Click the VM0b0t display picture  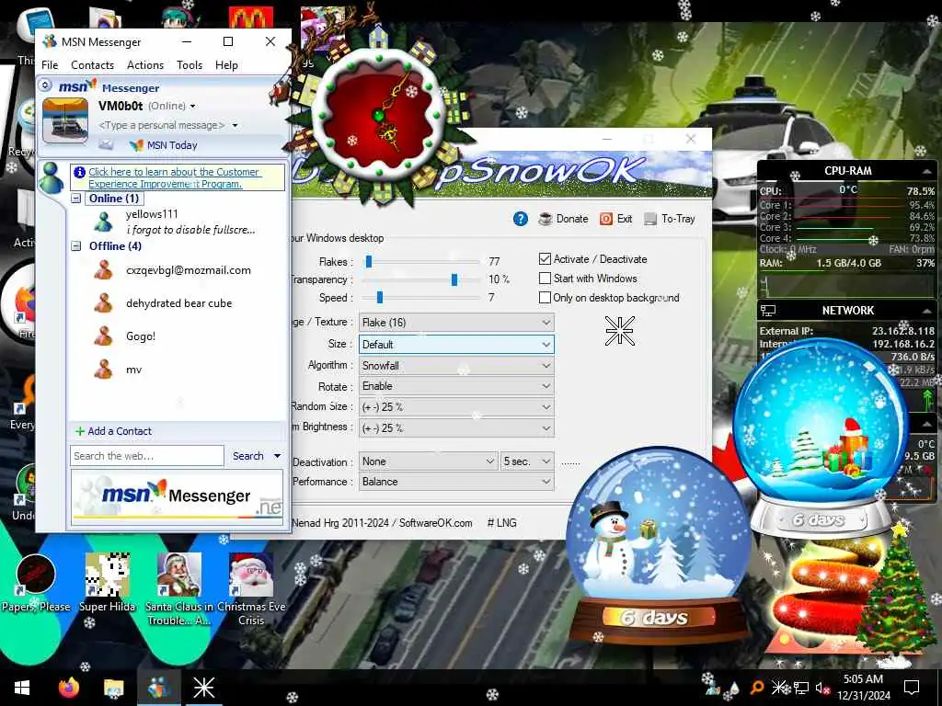(x=65, y=120)
